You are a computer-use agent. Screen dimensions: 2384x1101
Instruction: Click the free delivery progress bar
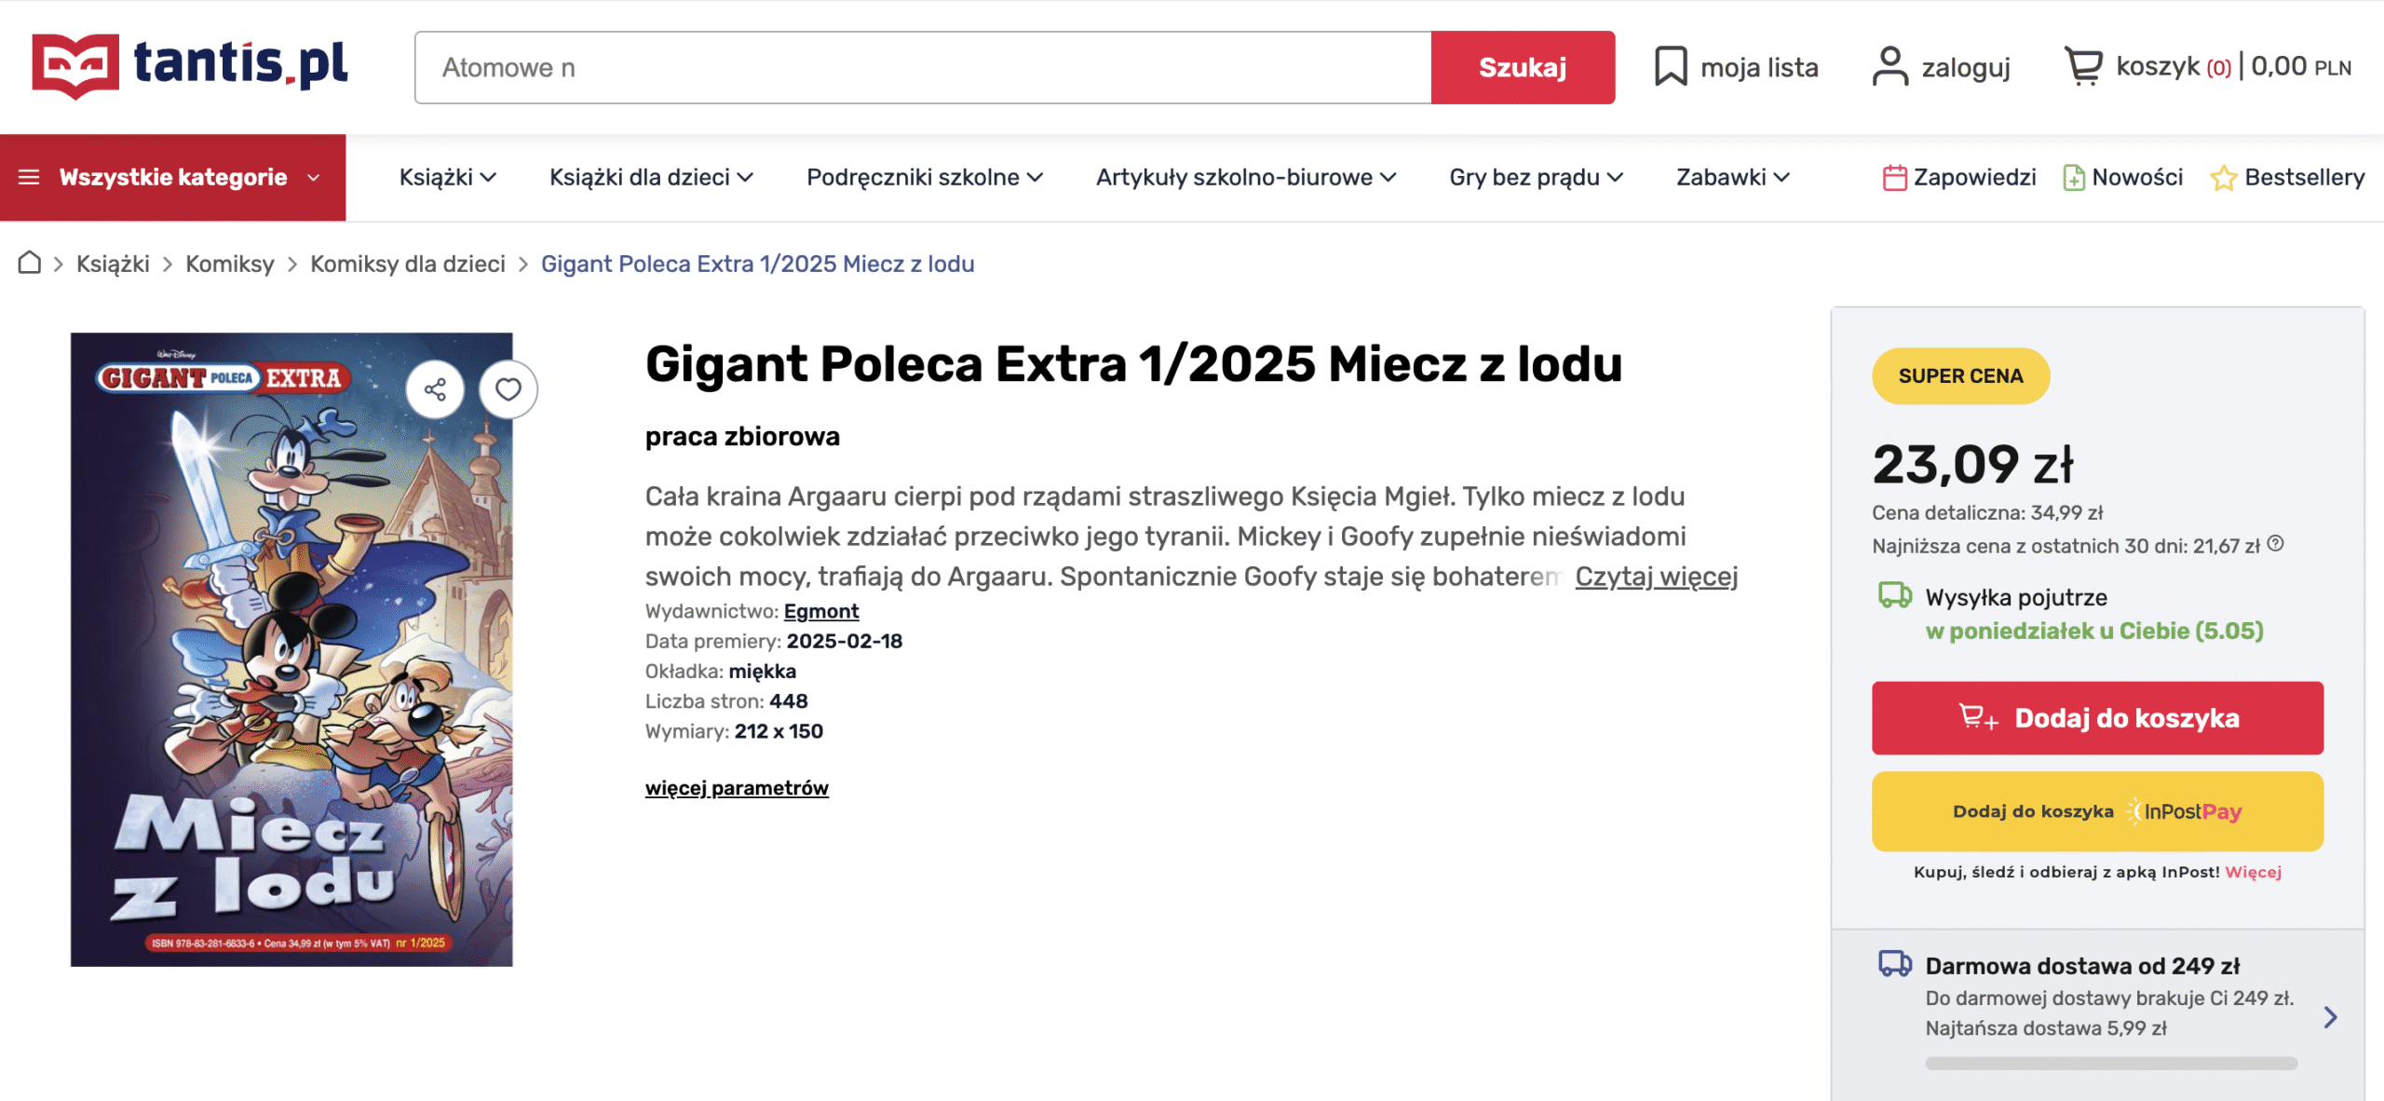[2111, 1063]
